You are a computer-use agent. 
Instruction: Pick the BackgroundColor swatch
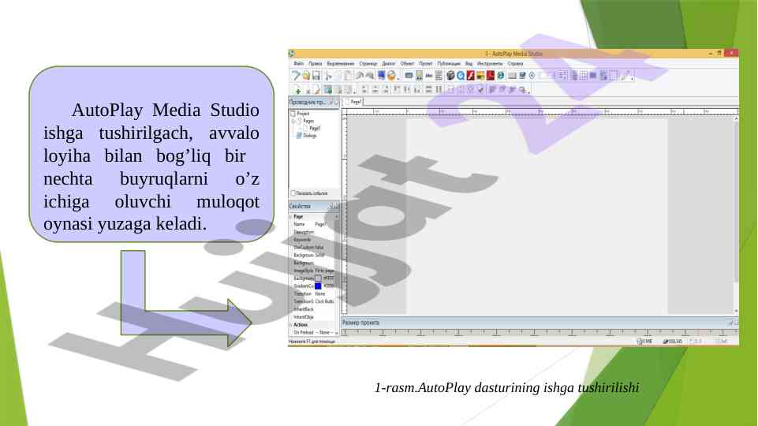(x=318, y=278)
